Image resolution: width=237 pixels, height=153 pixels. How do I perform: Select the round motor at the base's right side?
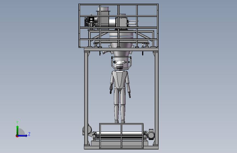[x=151, y=135]
